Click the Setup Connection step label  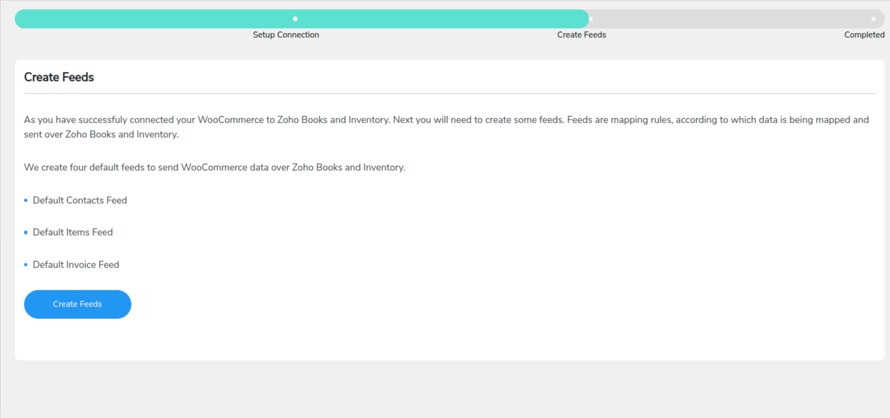(285, 35)
